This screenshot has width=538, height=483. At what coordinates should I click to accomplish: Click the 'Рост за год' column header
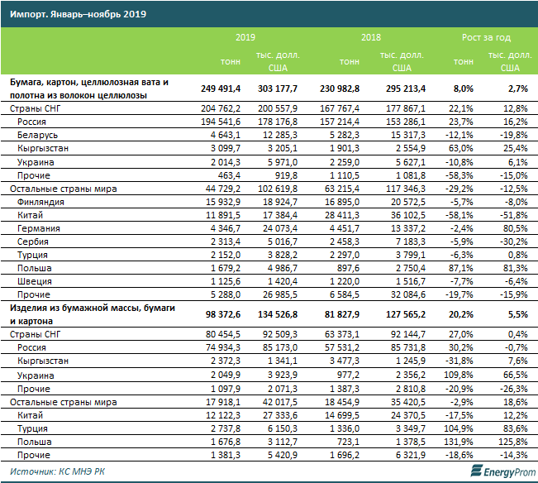pos(486,37)
